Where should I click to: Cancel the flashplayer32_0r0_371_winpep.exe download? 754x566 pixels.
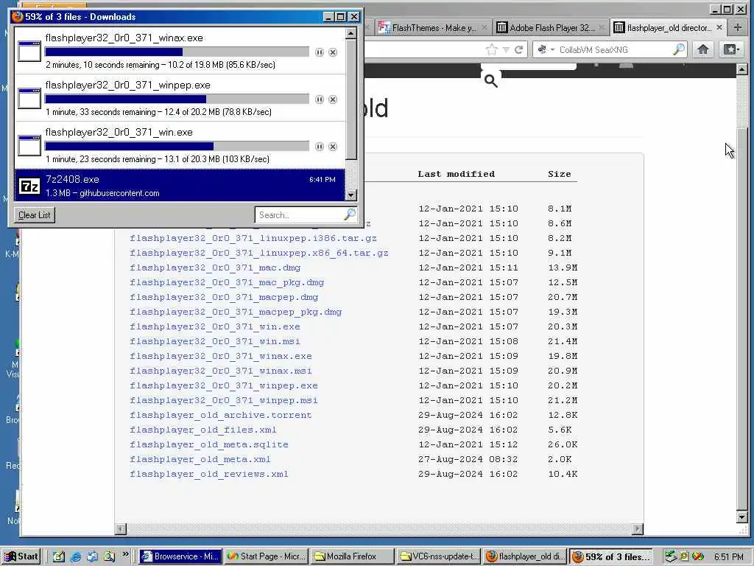(x=333, y=99)
